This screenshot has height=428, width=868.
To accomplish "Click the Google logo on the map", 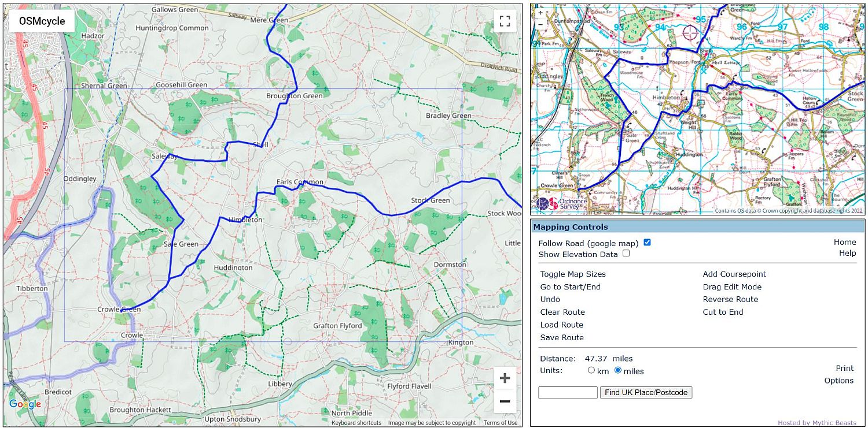I will pos(25,404).
